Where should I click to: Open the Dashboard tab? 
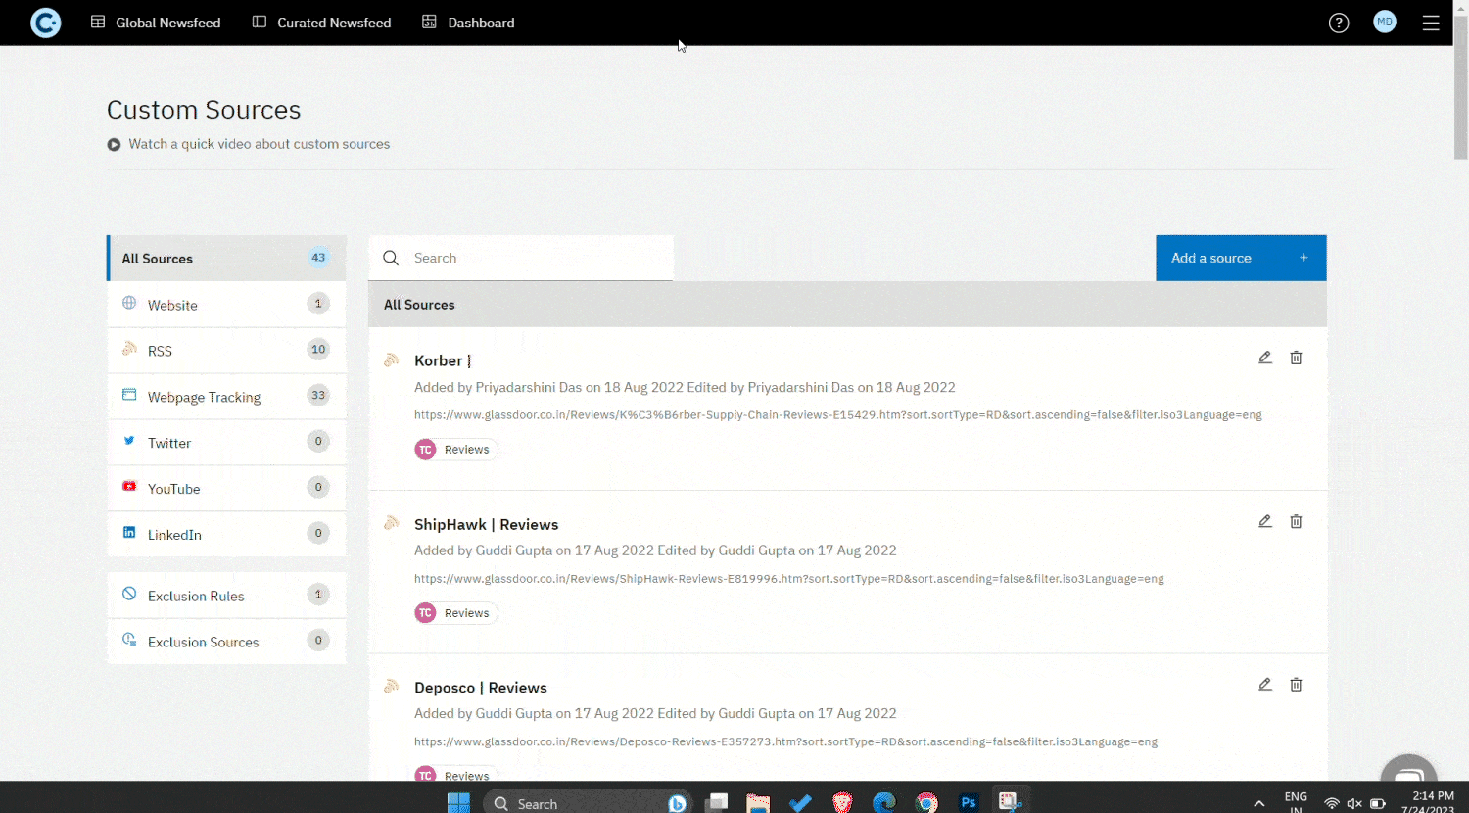coord(468,23)
